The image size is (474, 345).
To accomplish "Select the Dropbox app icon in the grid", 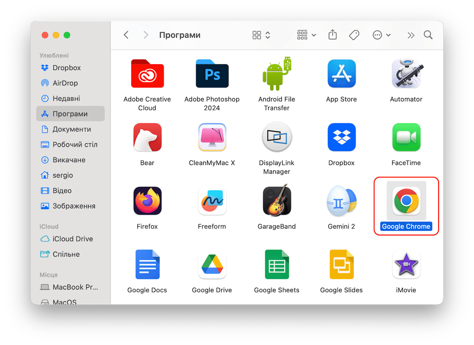I will [341, 137].
